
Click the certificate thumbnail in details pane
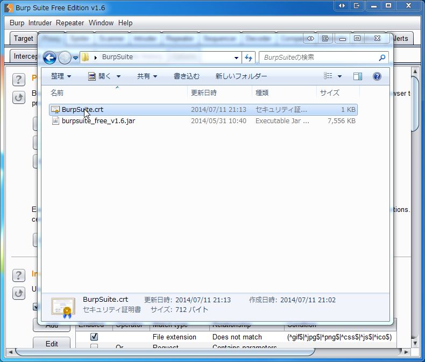63,308
